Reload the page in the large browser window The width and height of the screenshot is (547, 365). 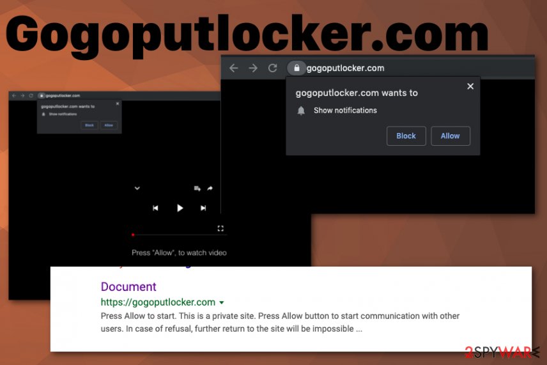pyautogui.click(x=272, y=68)
